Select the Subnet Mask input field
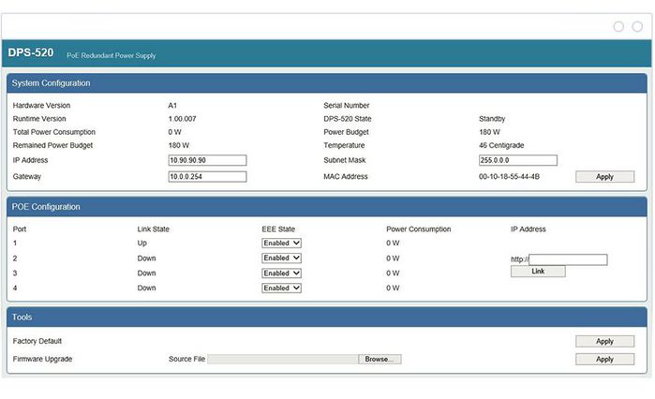This screenshot has height=399, width=655. tap(517, 160)
